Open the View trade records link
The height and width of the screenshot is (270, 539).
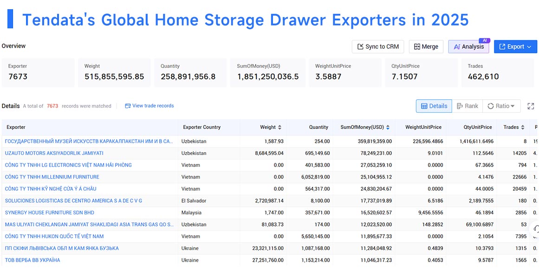[149, 106]
